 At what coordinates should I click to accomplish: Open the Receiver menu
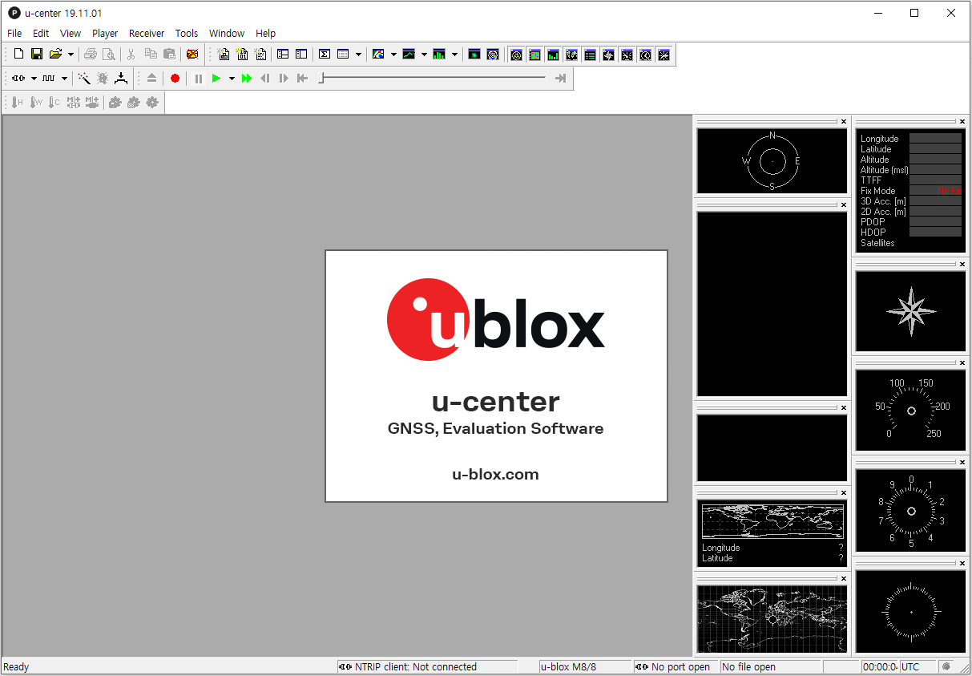click(x=147, y=33)
